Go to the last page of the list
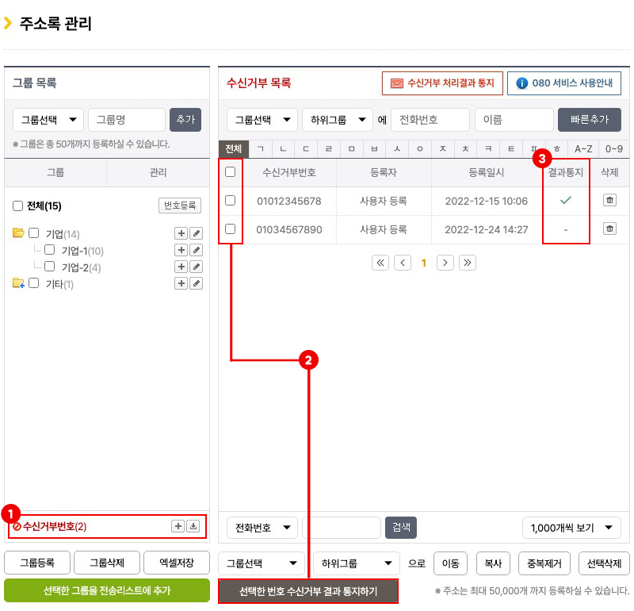Viewport: 634px width, 611px height. [x=468, y=263]
